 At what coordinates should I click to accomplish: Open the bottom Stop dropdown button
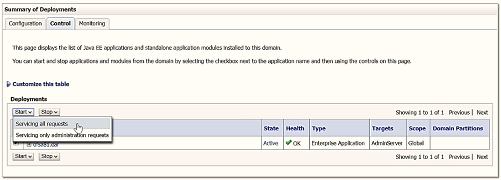coord(49,156)
